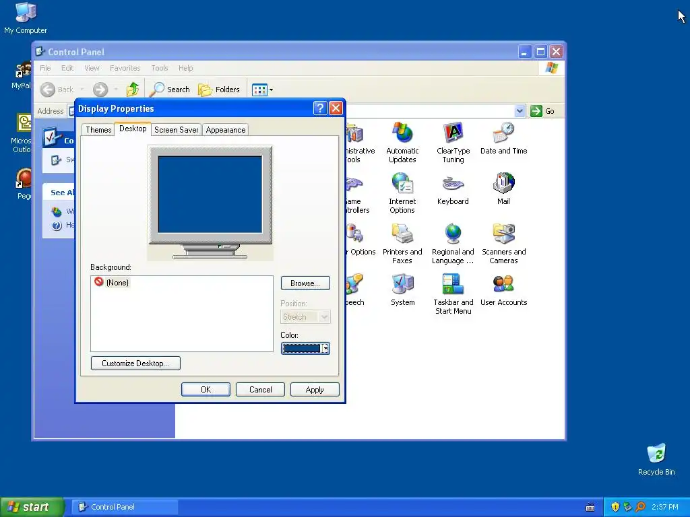This screenshot has width=690, height=517.
Task: Open the desktop Color dropdown swatch
Action: [305, 348]
